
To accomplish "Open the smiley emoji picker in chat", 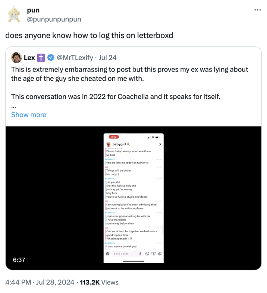I will pos(147,254).
